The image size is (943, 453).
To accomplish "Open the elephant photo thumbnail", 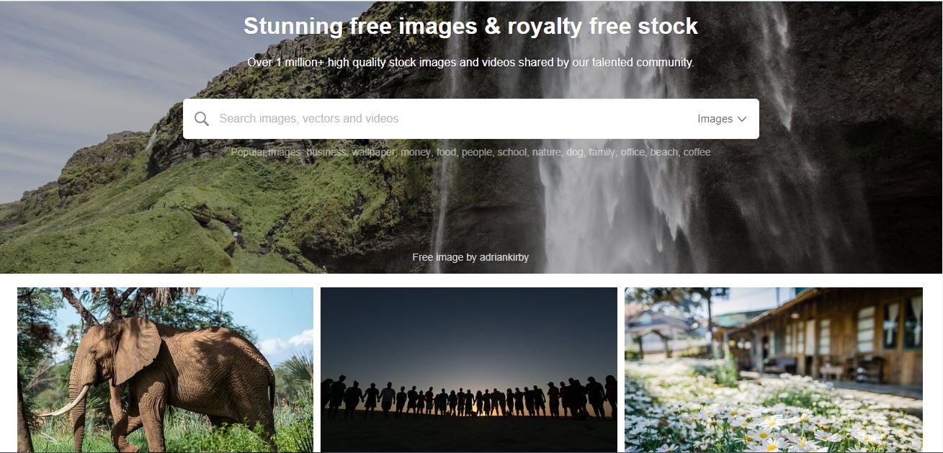I will (x=165, y=370).
